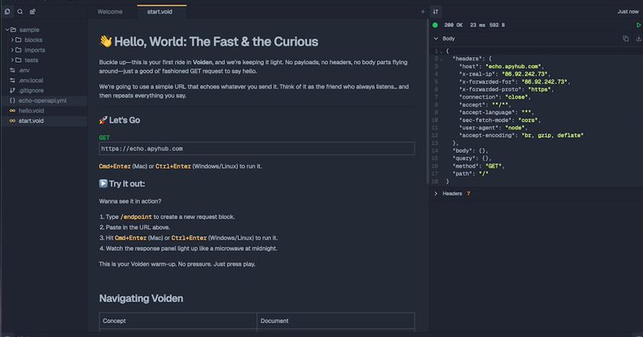Run the request with green play icon
Screen dimensions: 643x337
pos(638,25)
